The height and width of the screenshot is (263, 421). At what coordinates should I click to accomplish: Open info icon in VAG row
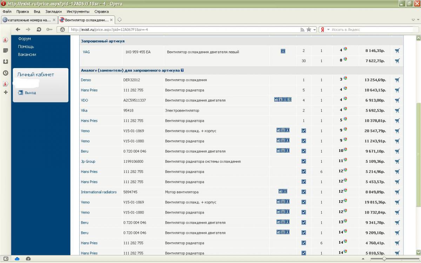[x=283, y=51]
